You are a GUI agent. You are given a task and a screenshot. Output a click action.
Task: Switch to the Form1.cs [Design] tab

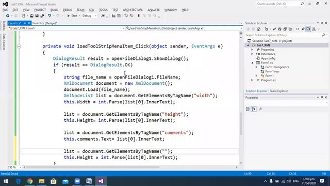(x=45, y=23)
